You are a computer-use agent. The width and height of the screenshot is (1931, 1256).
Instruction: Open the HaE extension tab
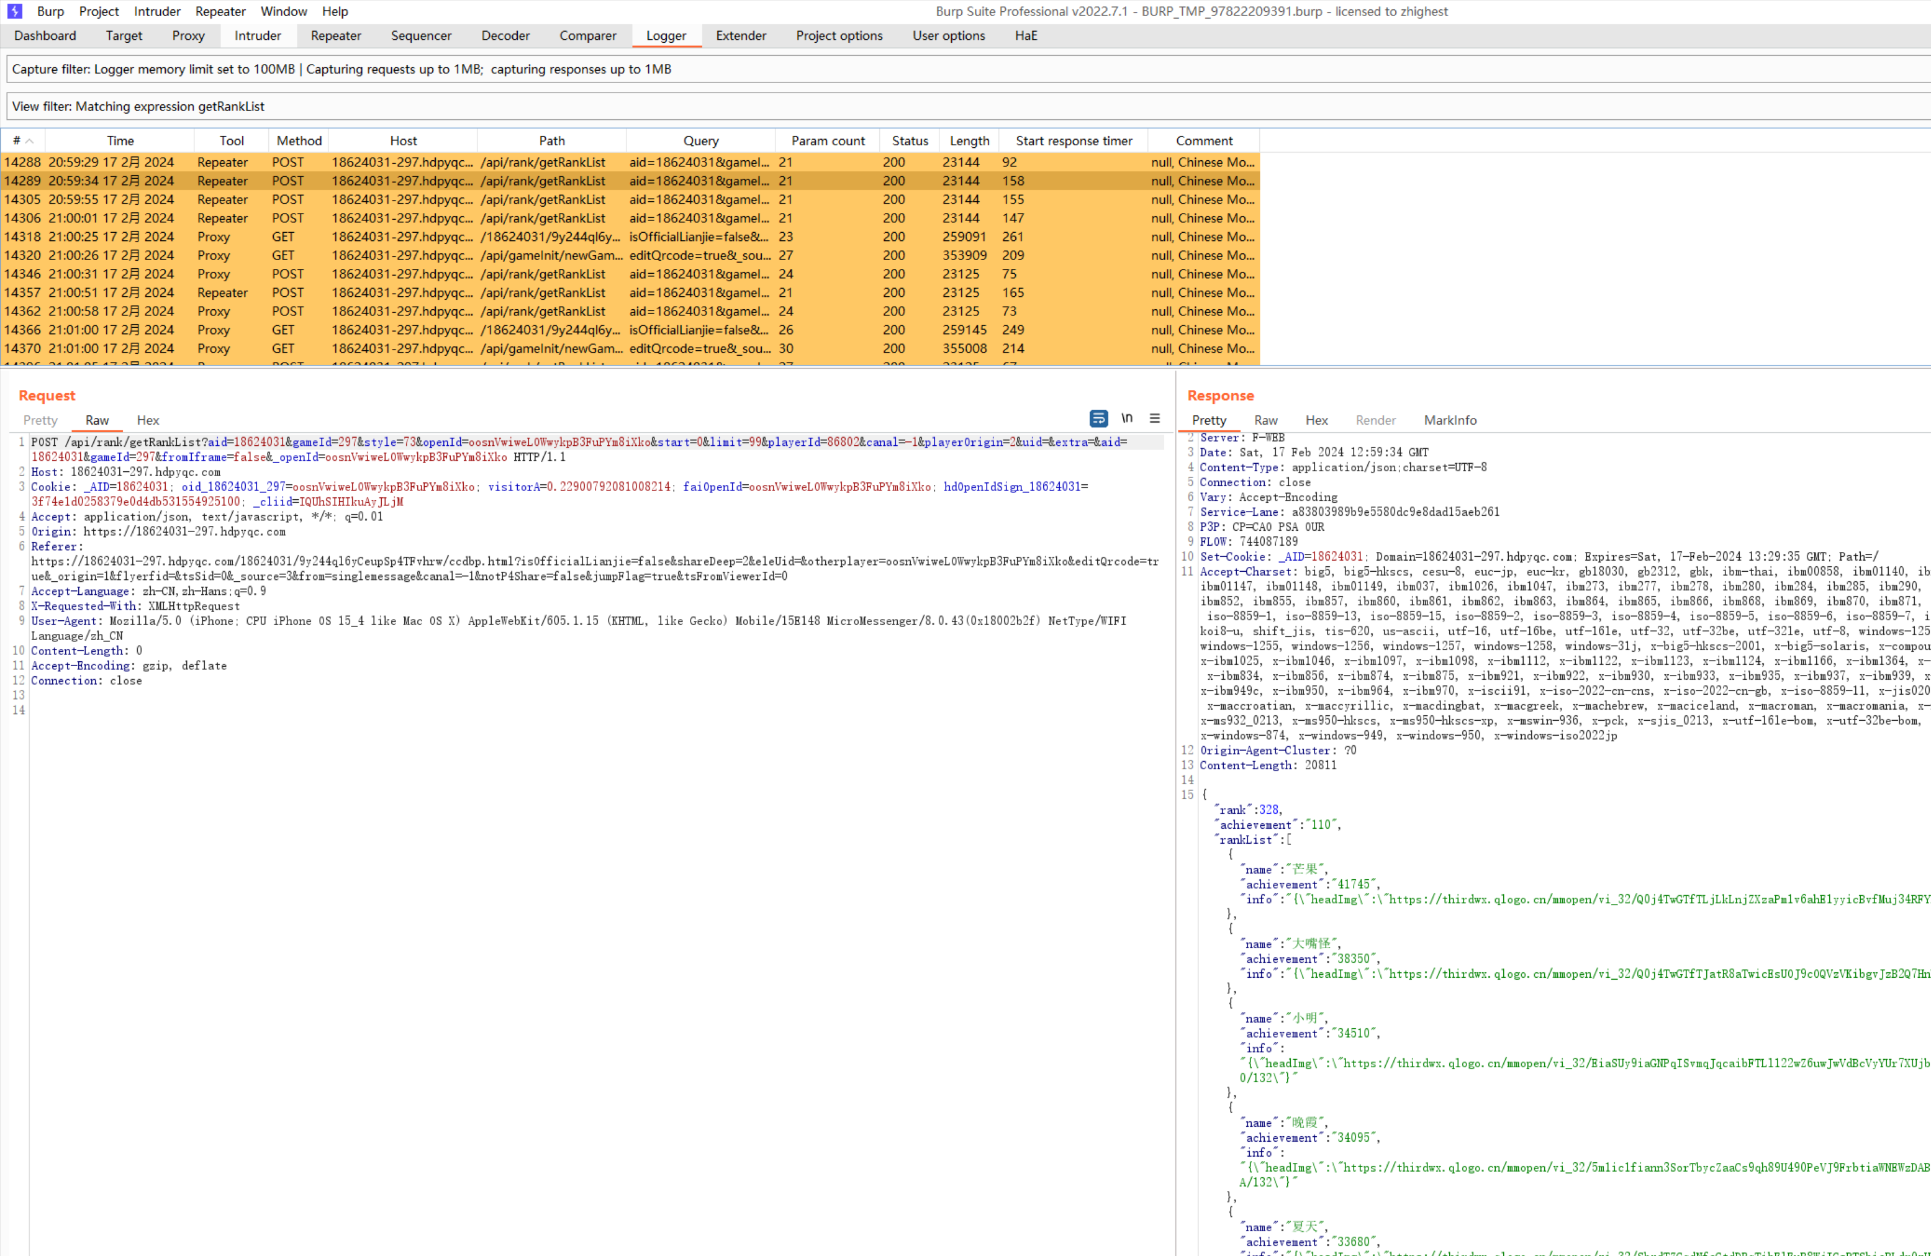click(x=1026, y=36)
